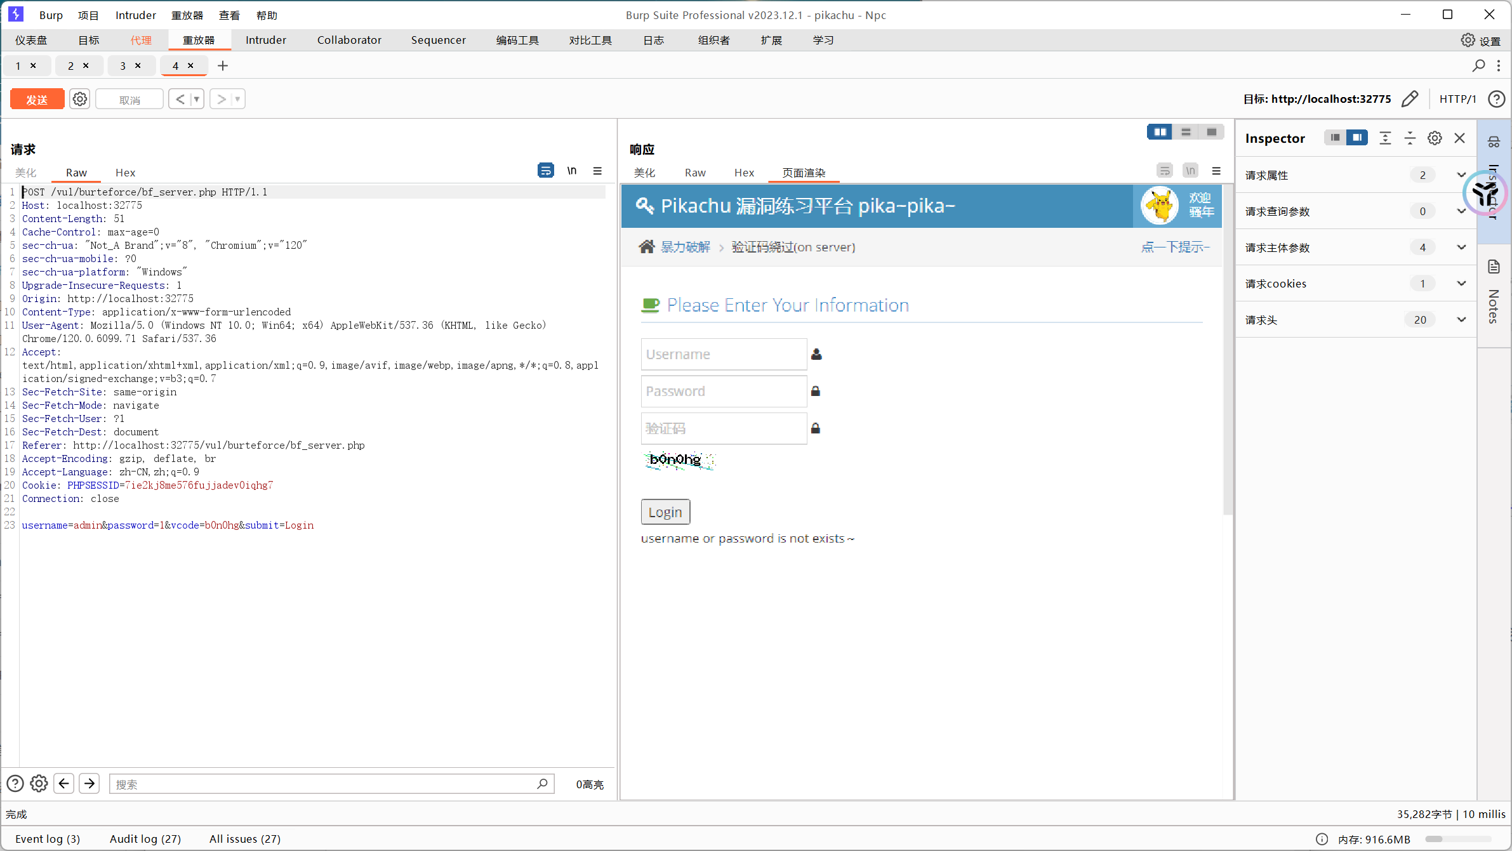Image resolution: width=1512 pixels, height=851 pixels.
Task: Open the Notes side panel icon
Action: [1494, 267]
